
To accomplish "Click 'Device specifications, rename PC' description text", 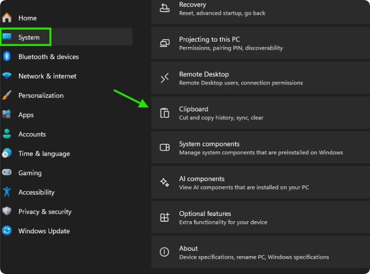I will coord(254,257).
